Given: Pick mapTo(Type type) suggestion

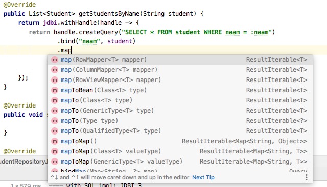Looking at the screenshot, I should click(180, 121).
